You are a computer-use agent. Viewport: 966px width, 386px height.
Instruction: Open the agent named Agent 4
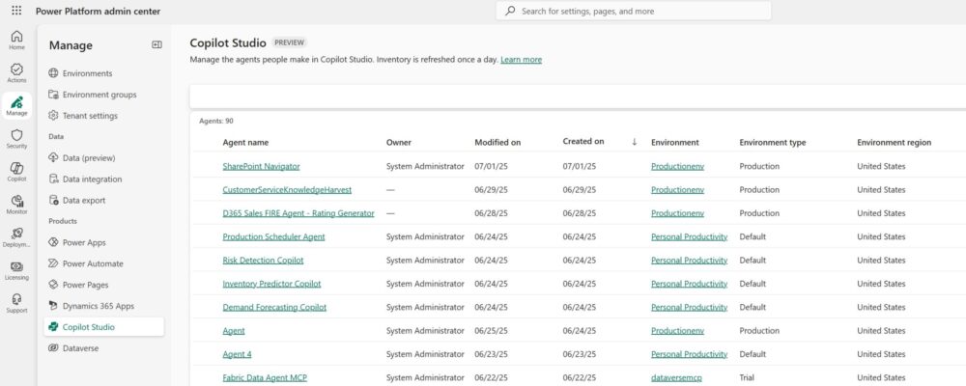pos(237,354)
